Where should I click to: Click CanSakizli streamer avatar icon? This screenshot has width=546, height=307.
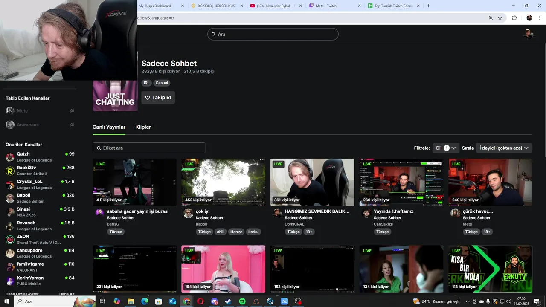point(366,213)
